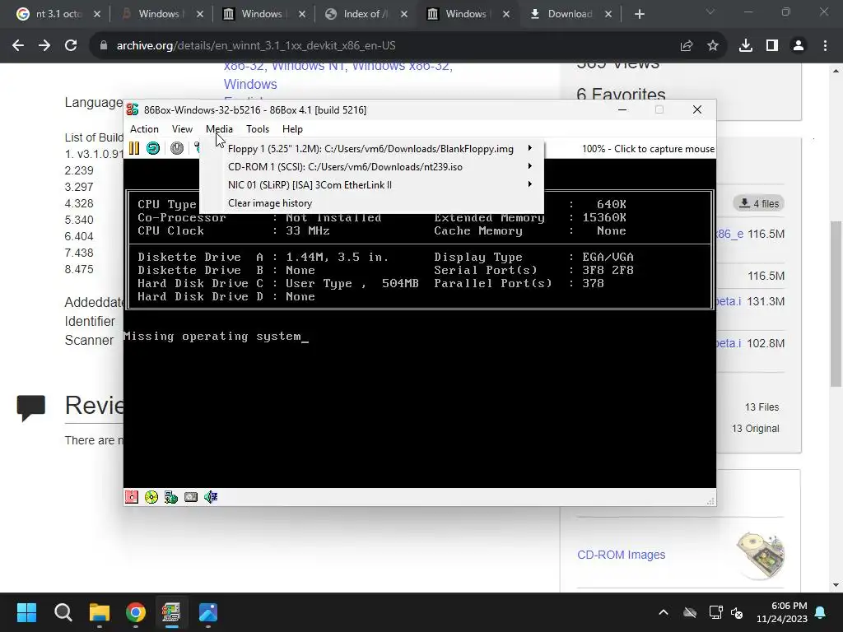843x632 pixels.
Task: Pause the emulation in the 86Box toolbar
Action: (134, 148)
